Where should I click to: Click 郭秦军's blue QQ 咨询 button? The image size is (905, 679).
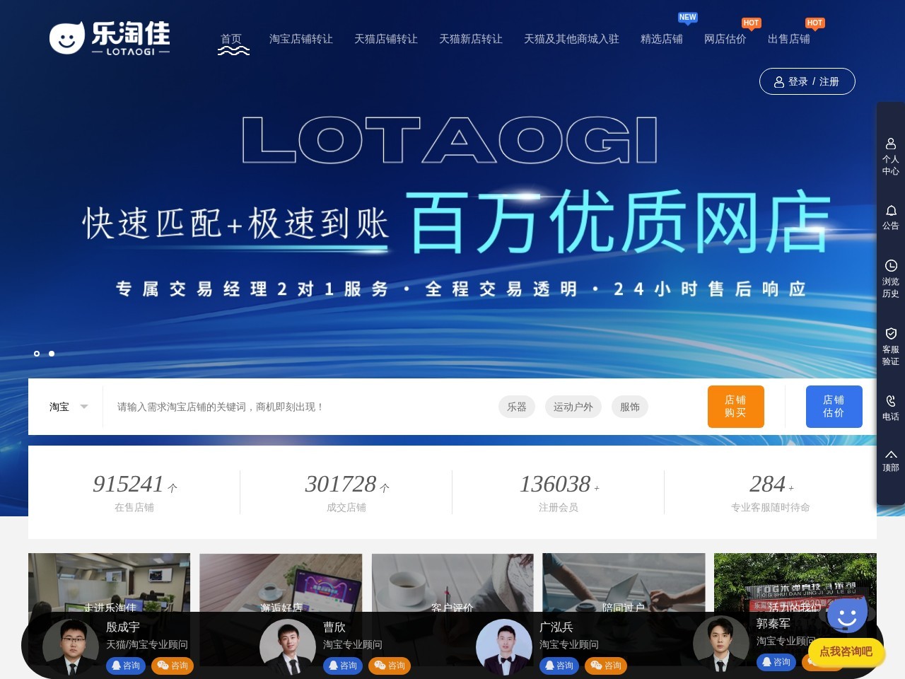point(776,662)
